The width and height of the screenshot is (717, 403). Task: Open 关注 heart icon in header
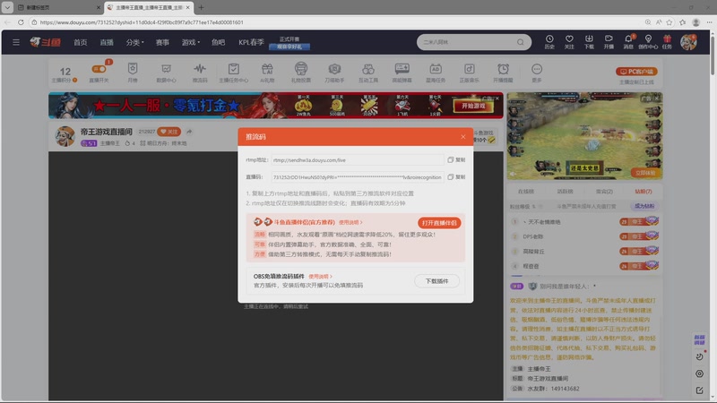569,42
